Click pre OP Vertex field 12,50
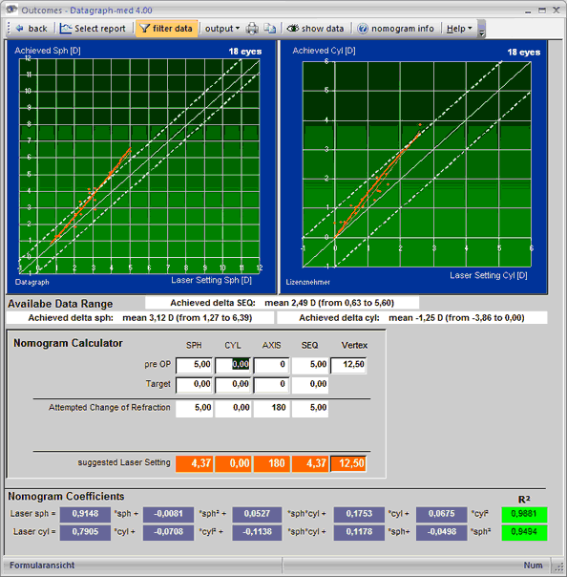The height and width of the screenshot is (577, 567). [x=348, y=365]
